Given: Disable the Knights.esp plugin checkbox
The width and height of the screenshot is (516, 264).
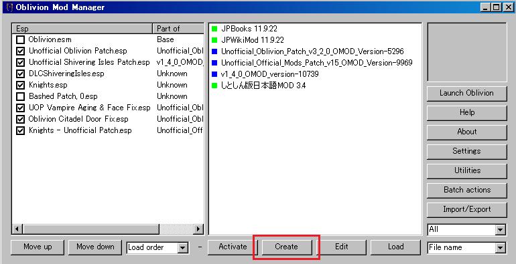Looking at the screenshot, I should [20, 85].
